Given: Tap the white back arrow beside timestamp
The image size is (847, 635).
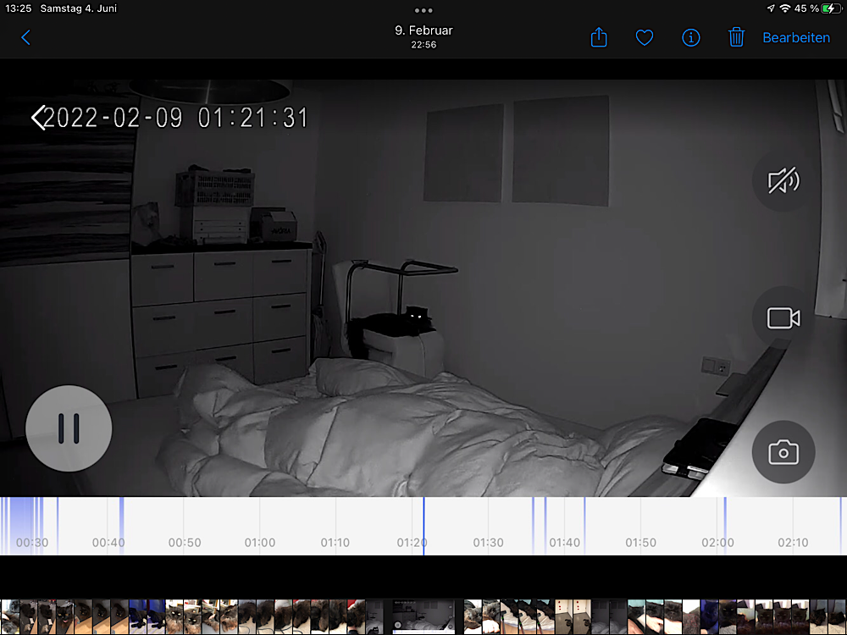Looking at the screenshot, I should click(38, 118).
